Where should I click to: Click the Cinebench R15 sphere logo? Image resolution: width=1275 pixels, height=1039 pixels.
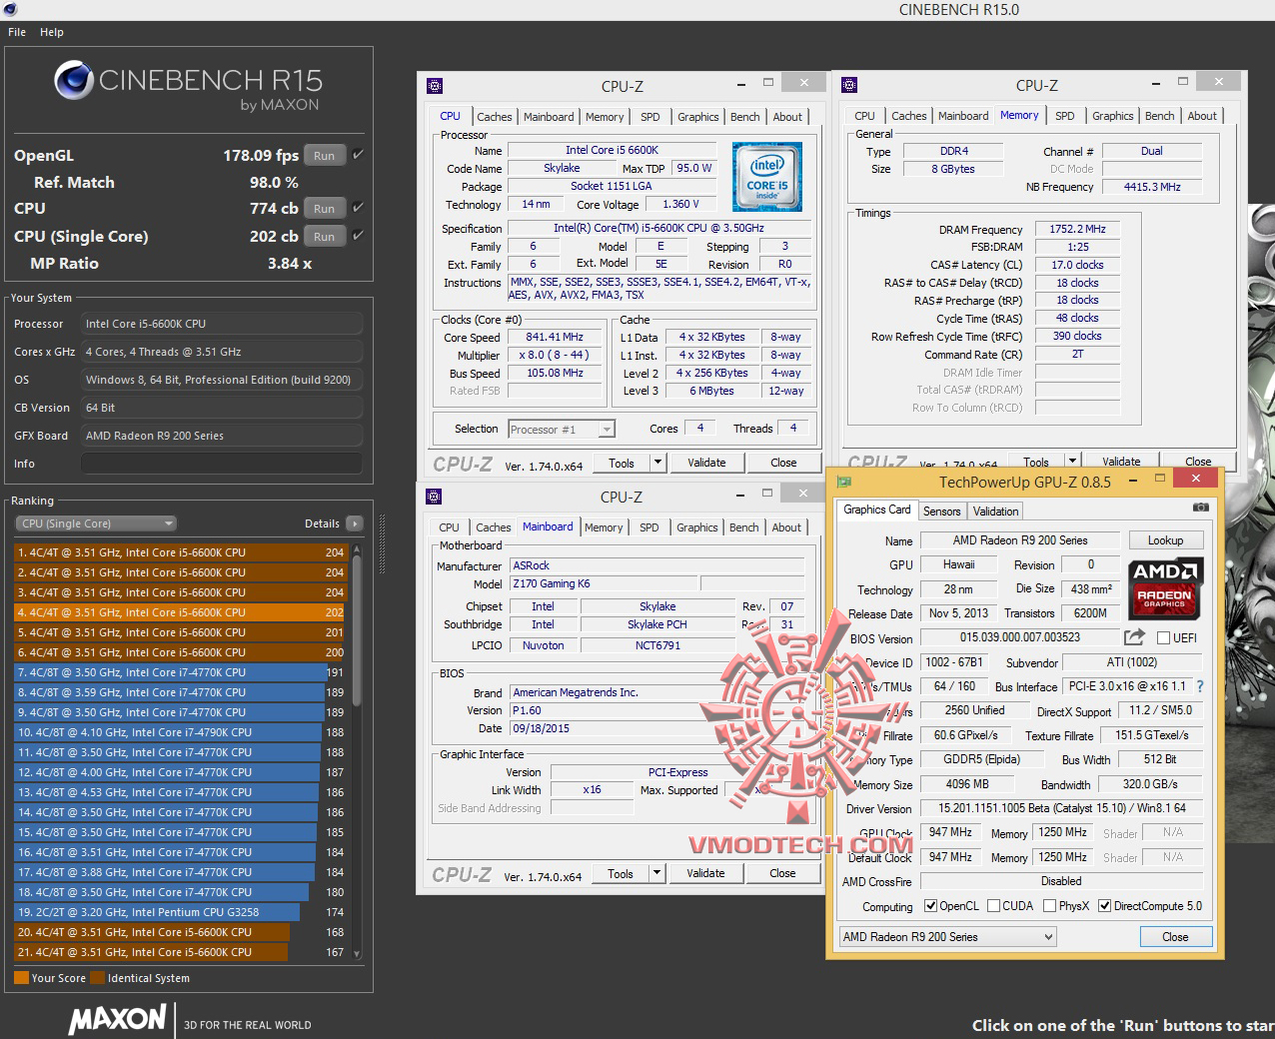[x=73, y=81]
